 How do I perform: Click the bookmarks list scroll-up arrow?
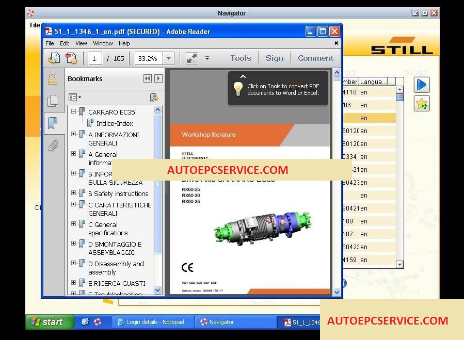click(x=158, y=110)
